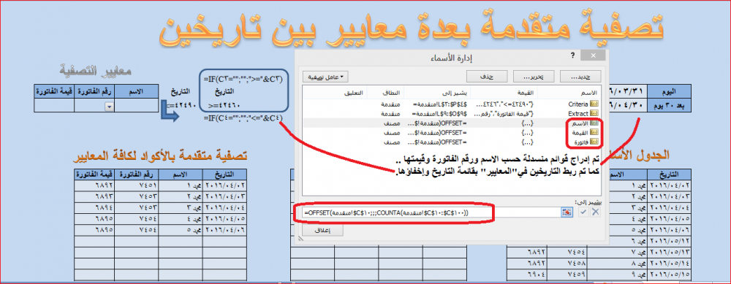Image resolution: width=731 pixels, height=284 pixels.
Task: Open help with the question mark icon
Action: [x=572, y=55]
